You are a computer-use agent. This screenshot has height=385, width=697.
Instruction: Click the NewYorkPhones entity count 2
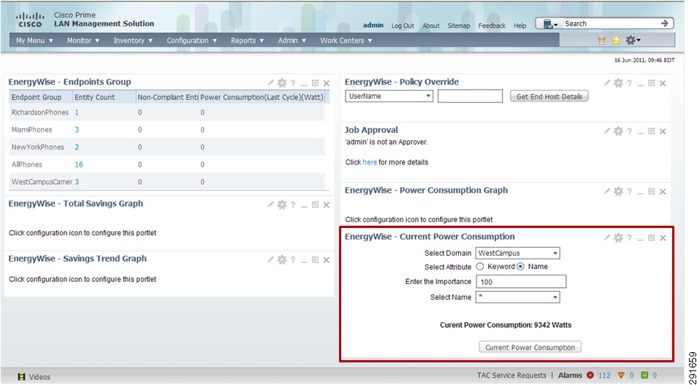point(77,147)
